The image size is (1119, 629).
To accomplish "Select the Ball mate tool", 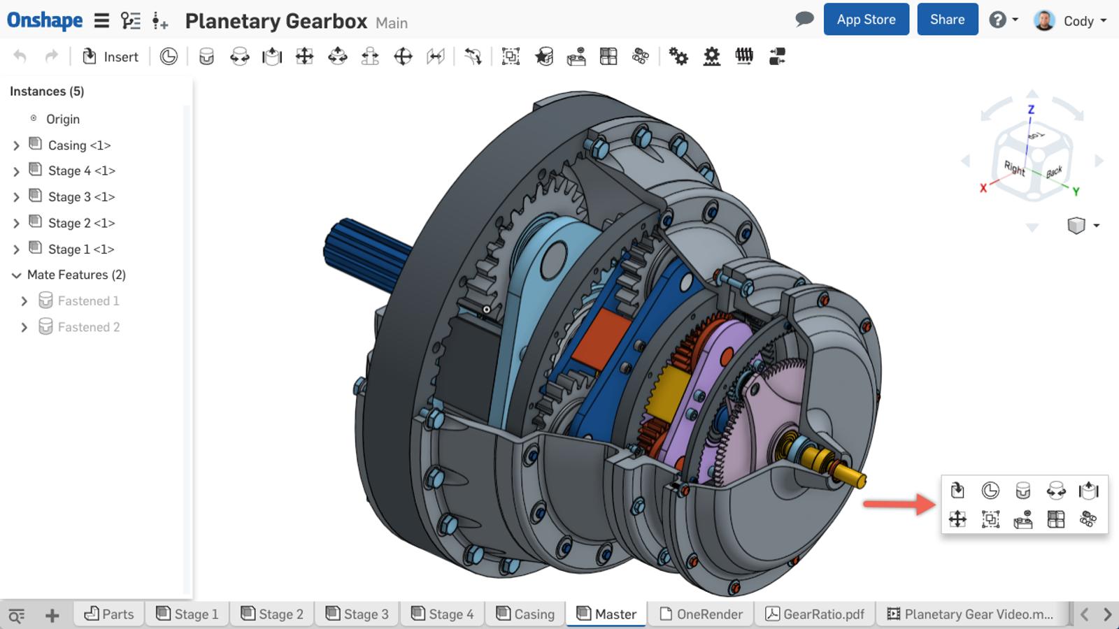I will [403, 57].
